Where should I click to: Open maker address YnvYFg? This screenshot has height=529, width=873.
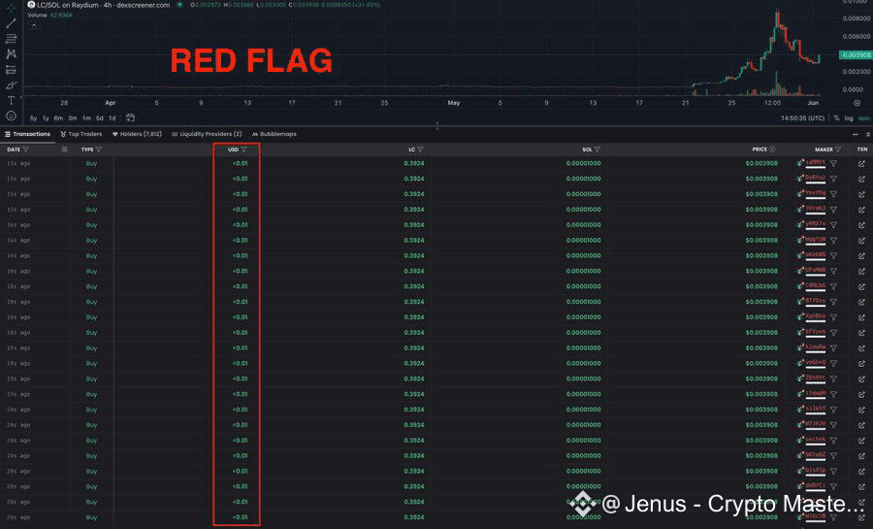(x=815, y=193)
